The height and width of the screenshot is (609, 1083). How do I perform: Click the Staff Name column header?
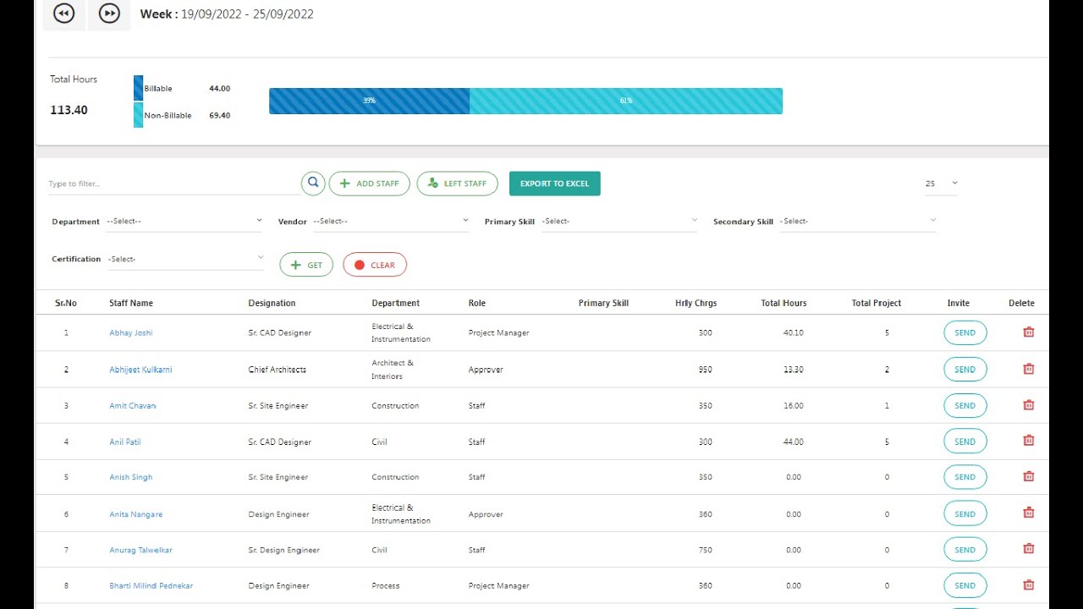pyautogui.click(x=131, y=303)
